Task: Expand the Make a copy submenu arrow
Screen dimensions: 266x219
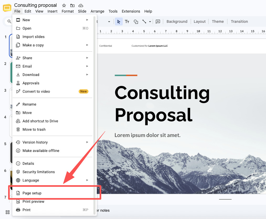Action: pyautogui.click(x=87, y=45)
